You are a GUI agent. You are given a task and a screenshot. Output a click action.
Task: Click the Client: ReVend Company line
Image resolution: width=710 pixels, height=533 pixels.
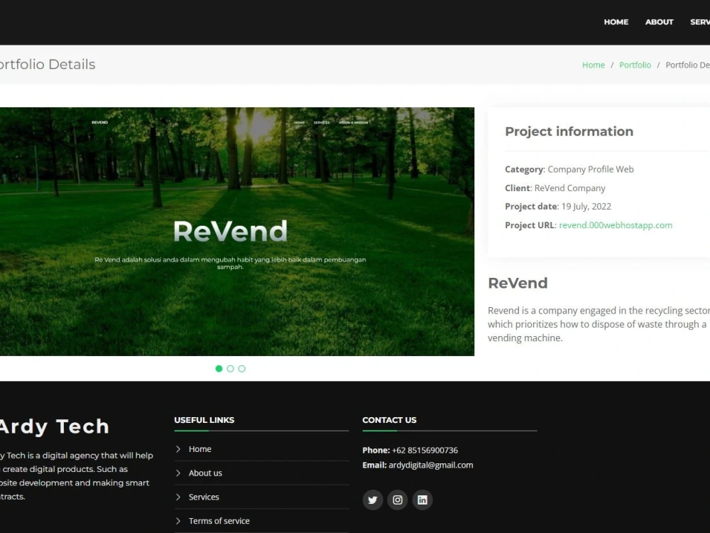click(x=555, y=188)
